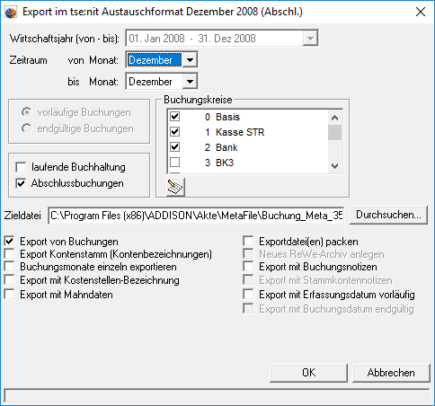Cancel dialog with Abbrechen button
This screenshot has height=406, width=435.
pos(391,373)
